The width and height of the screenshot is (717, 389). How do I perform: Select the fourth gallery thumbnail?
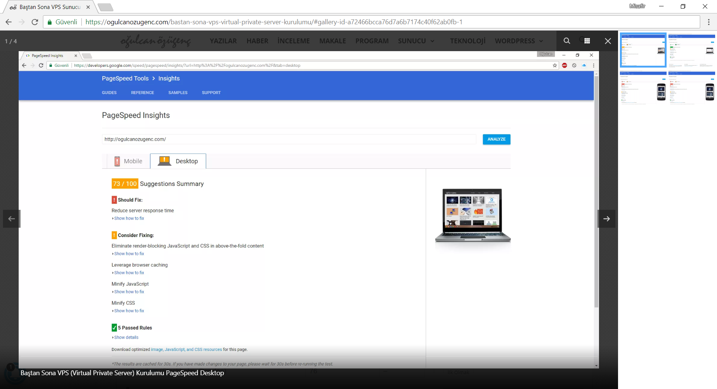(692, 87)
